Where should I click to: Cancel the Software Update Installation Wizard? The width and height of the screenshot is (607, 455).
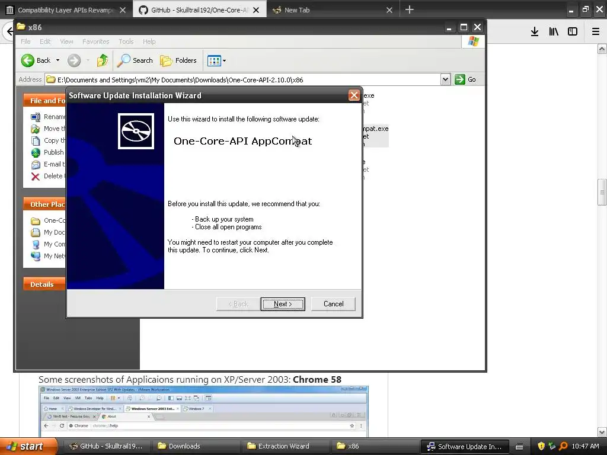tap(333, 304)
